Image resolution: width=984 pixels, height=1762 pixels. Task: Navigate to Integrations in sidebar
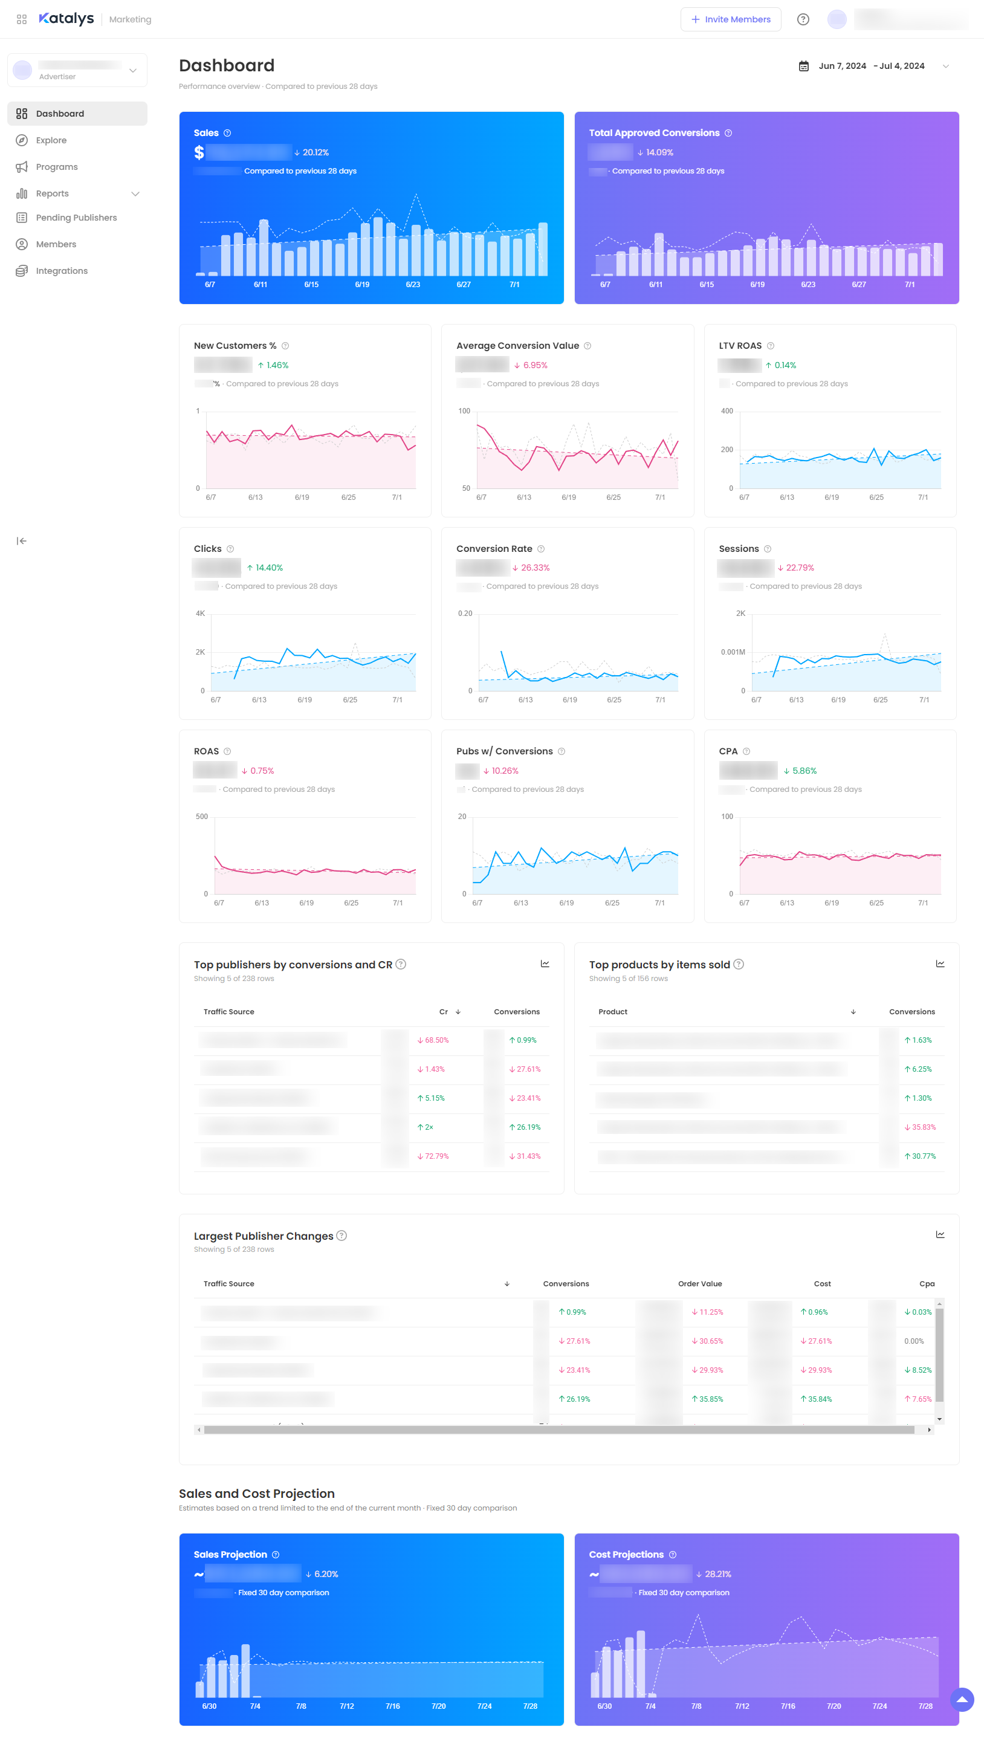point(62,271)
